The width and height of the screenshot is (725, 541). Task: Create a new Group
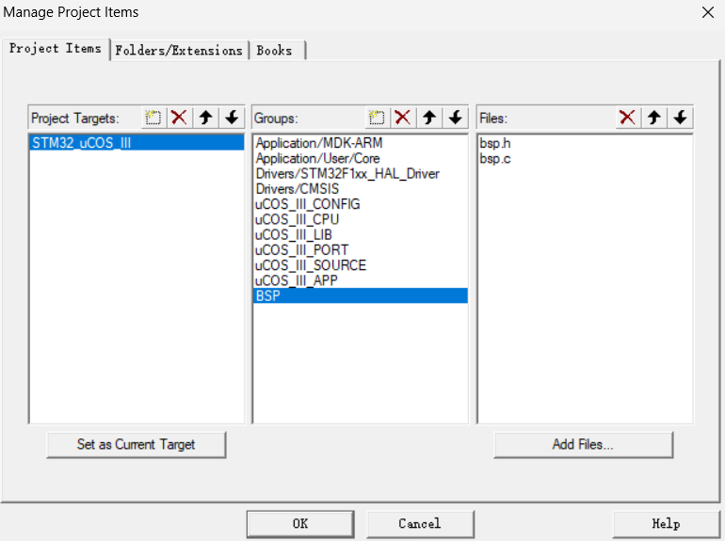(377, 118)
